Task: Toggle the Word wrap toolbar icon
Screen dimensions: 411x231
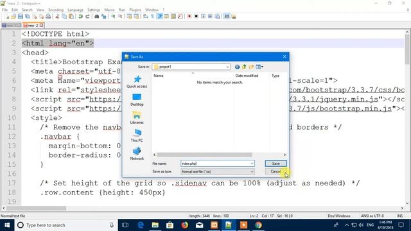Action: pyautogui.click(x=146, y=17)
